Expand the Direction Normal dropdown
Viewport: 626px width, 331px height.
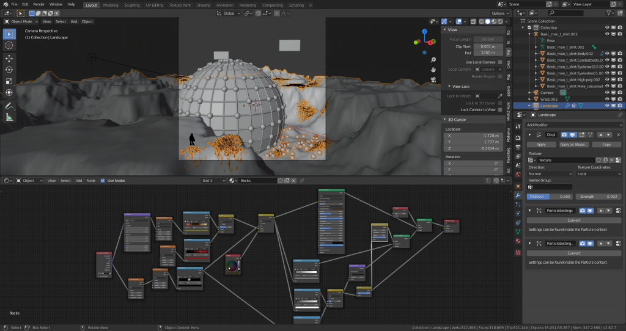550,174
